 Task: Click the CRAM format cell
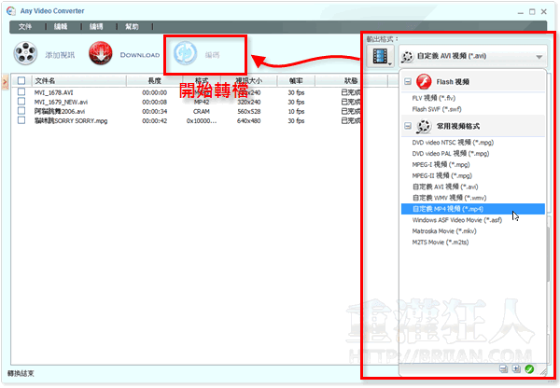202,111
